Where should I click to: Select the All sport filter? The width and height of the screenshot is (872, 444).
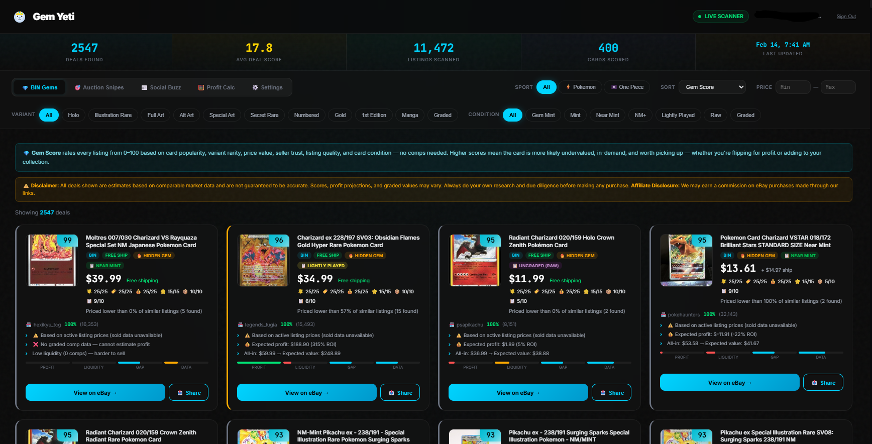(547, 87)
